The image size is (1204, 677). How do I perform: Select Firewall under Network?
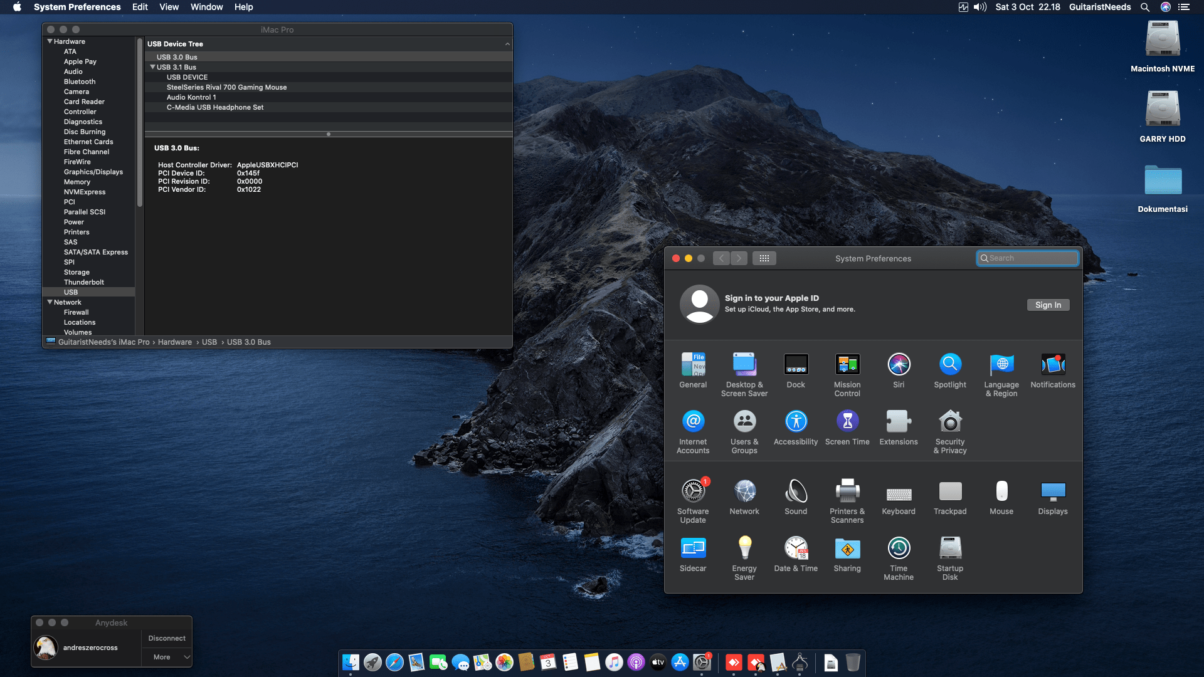(x=77, y=312)
